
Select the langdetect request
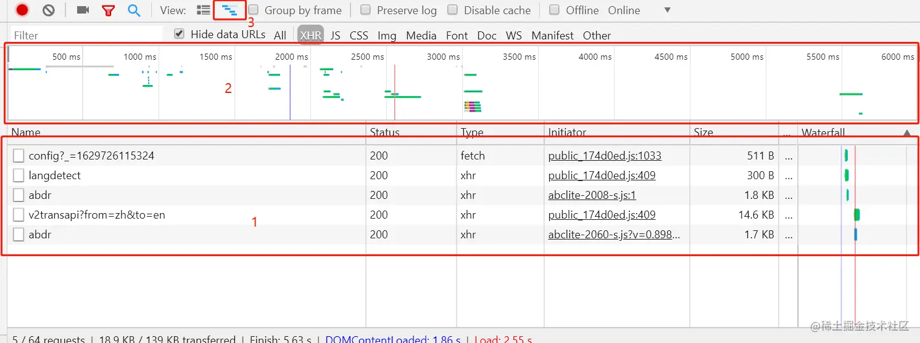[55, 176]
